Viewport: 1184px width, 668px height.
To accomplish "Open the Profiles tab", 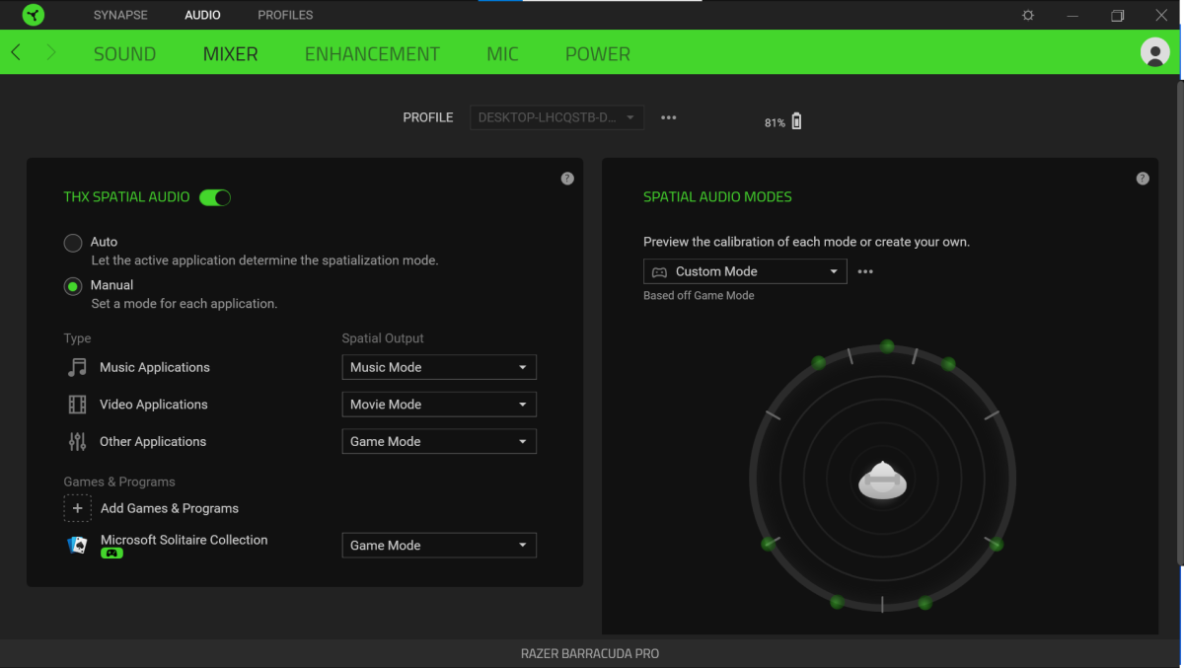I will pos(285,15).
